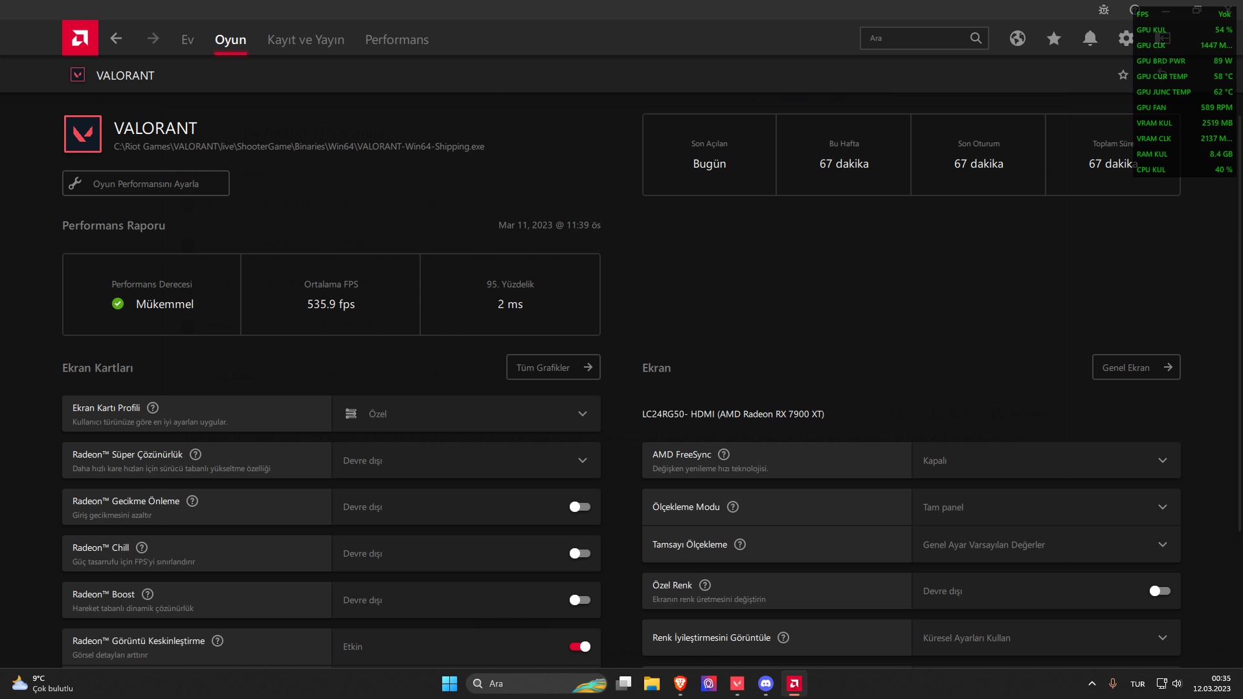
Task: Turn on the Radeon Boost switch
Action: point(579,600)
